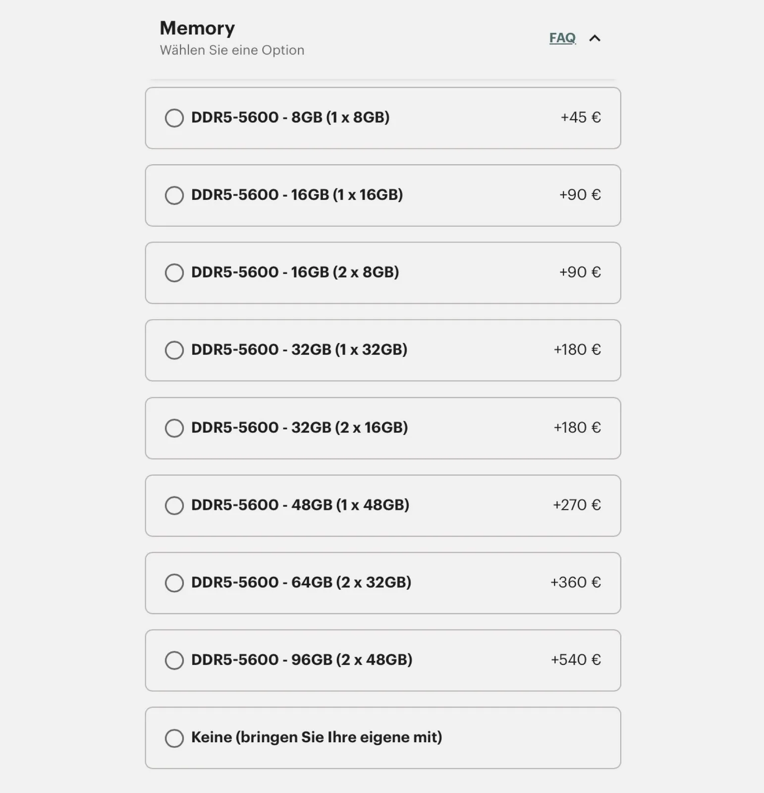The width and height of the screenshot is (764, 793).
Task: Click the 'DDR5-5600 - 16GB (2 x 8GB)' label text
Action: (x=295, y=272)
